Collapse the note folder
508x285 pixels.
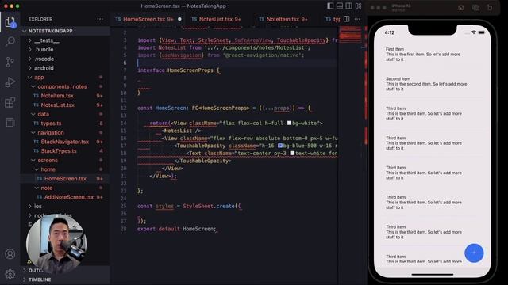pyautogui.click(x=46, y=188)
